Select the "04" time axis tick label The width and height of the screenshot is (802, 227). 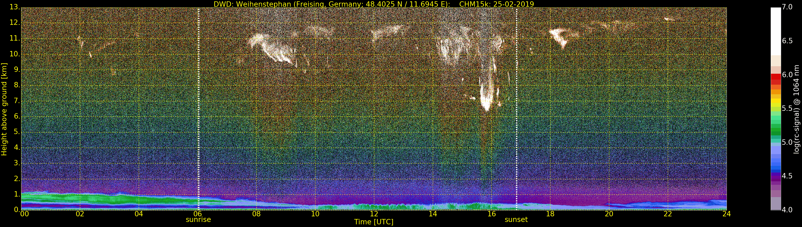click(139, 214)
